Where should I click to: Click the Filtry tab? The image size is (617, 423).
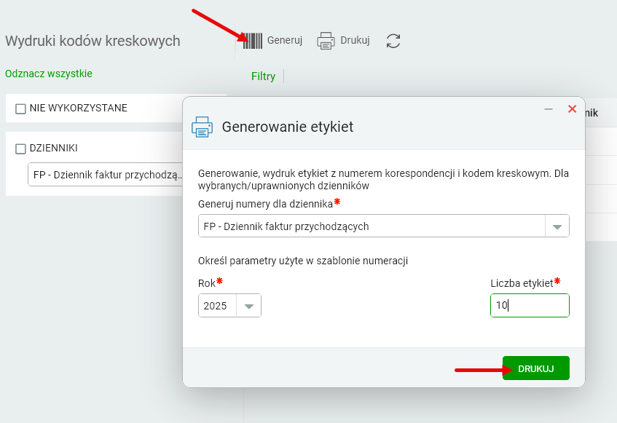tap(263, 76)
